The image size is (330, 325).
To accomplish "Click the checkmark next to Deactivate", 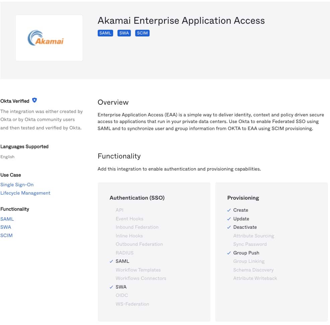I will pyautogui.click(x=229, y=227).
